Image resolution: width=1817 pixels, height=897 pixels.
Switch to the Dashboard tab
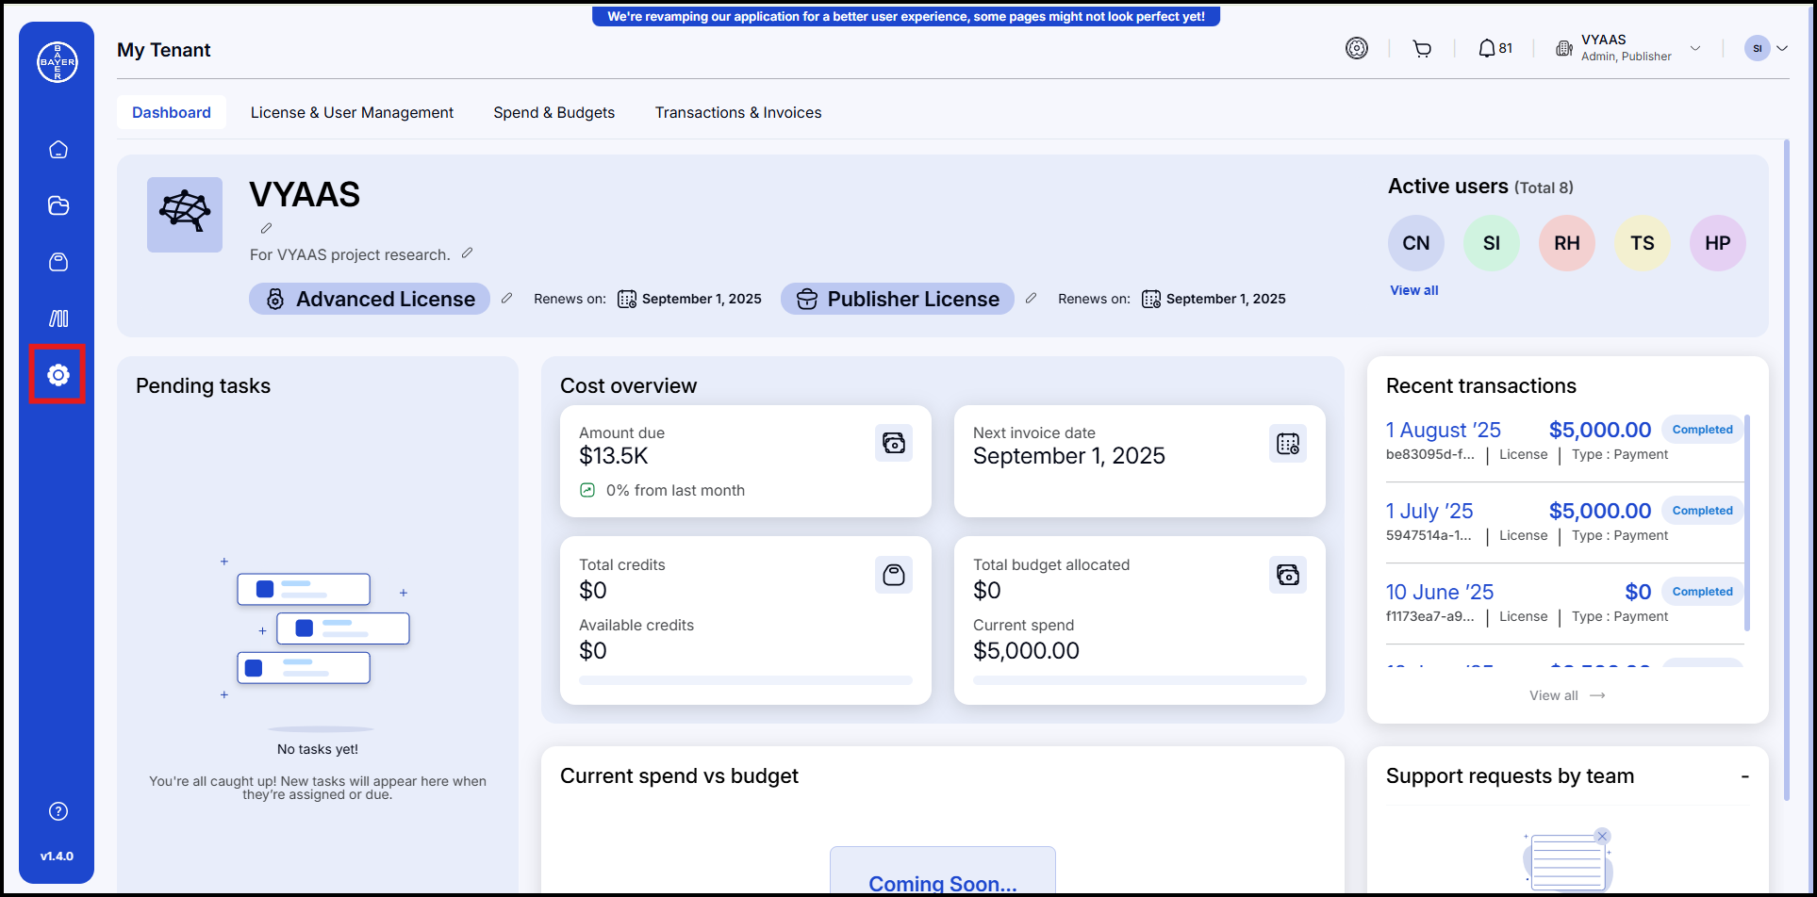click(172, 112)
